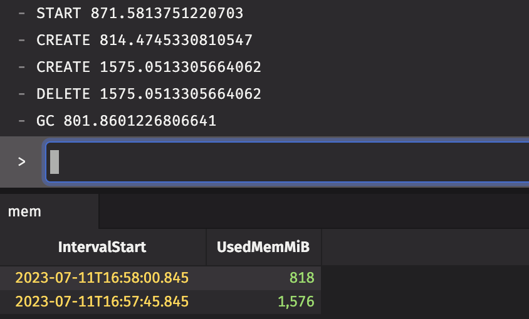The width and height of the screenshot is (529, 319).
Task: Click the console prompt chevron icon
Action: click(22, 162)
